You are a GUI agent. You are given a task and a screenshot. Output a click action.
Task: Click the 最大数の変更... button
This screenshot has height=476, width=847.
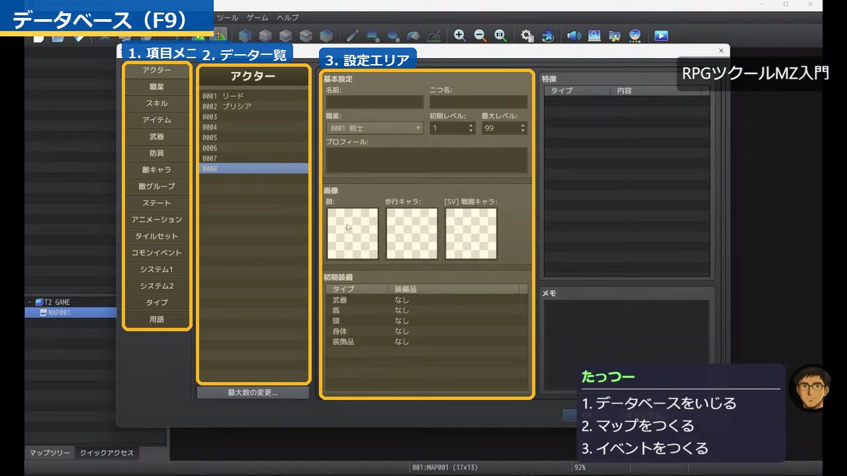tap(253, 393)
